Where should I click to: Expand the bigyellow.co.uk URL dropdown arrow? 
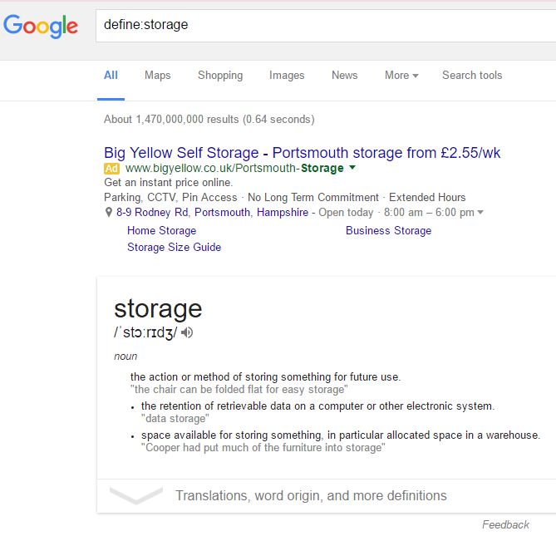coord(352,168)
